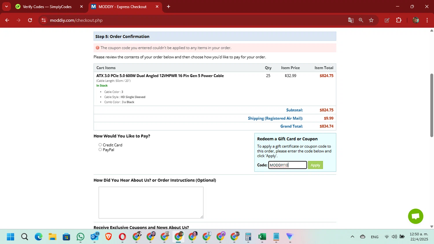This screenshot has width=434, height=244.
Task: Open the live chat bubble
Action: point(415,216)
